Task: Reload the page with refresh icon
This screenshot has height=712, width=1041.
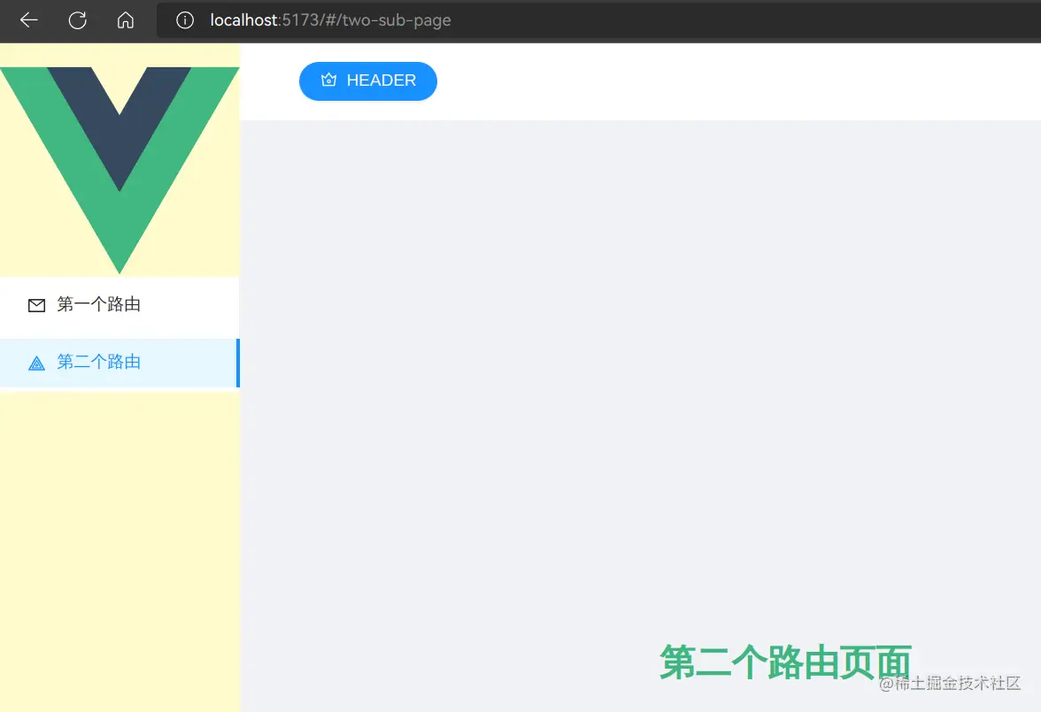Action: click(78, 20)
